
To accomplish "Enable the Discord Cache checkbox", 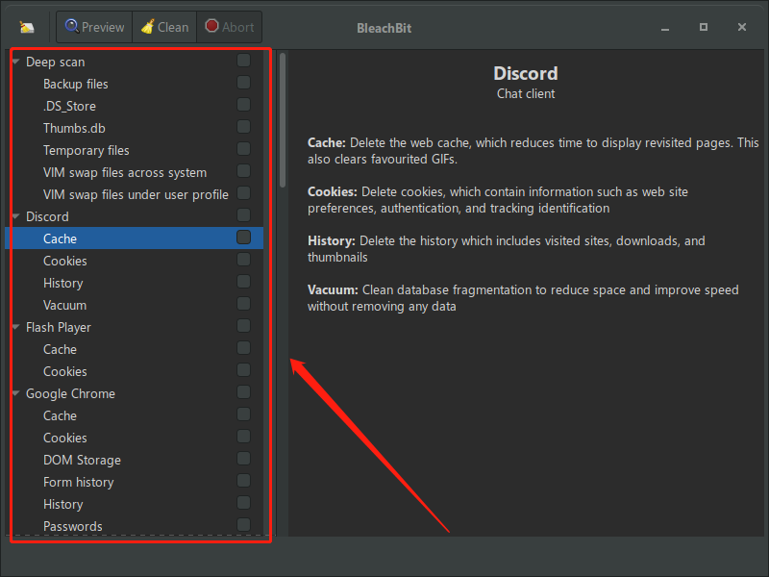I will [243, 238].
